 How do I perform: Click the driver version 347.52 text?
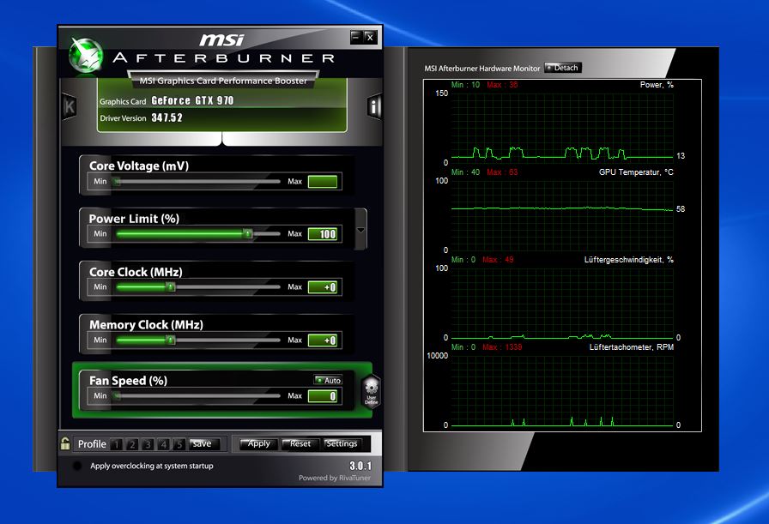[167, 117]
